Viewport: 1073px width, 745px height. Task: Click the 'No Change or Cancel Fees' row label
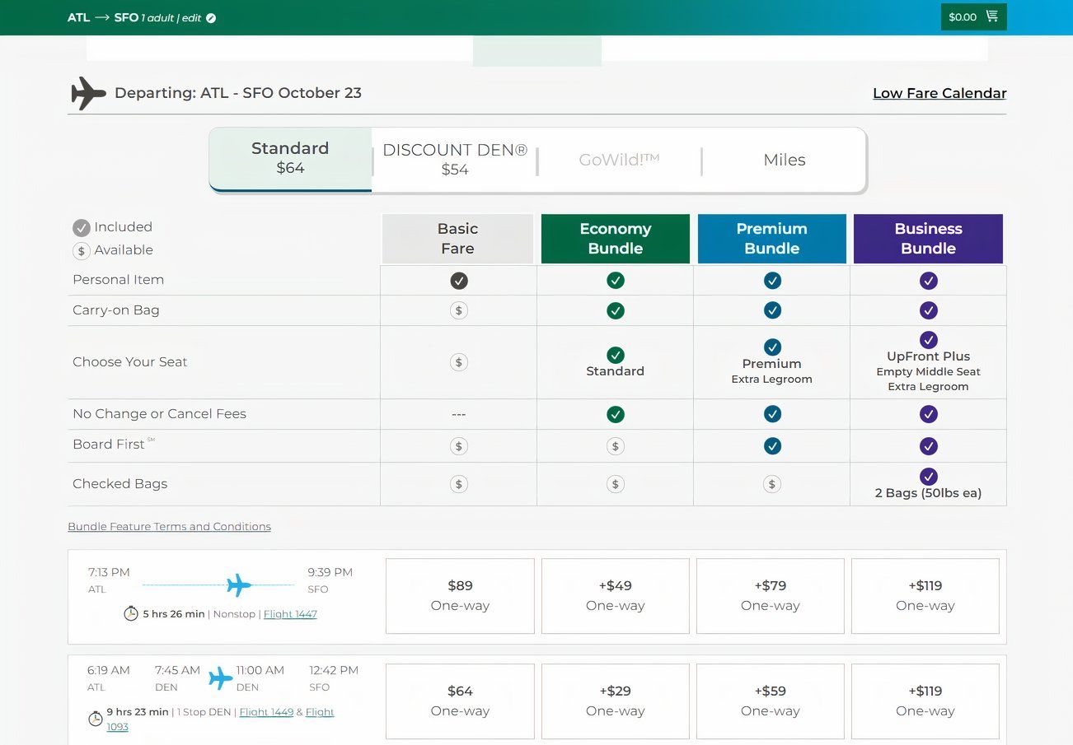click(x=159, y=414)
